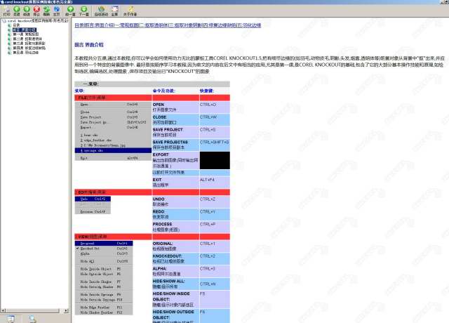The image size is (449, 323).
Task: Click the ORIGINAL command cell
Action: coord(175,246)
